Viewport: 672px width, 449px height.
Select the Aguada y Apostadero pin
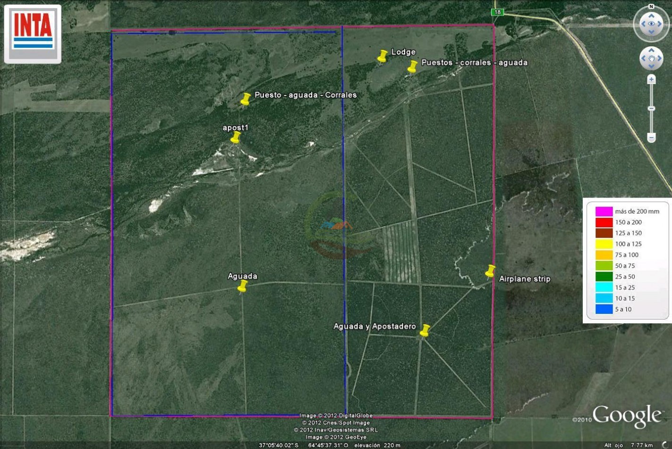425,330
